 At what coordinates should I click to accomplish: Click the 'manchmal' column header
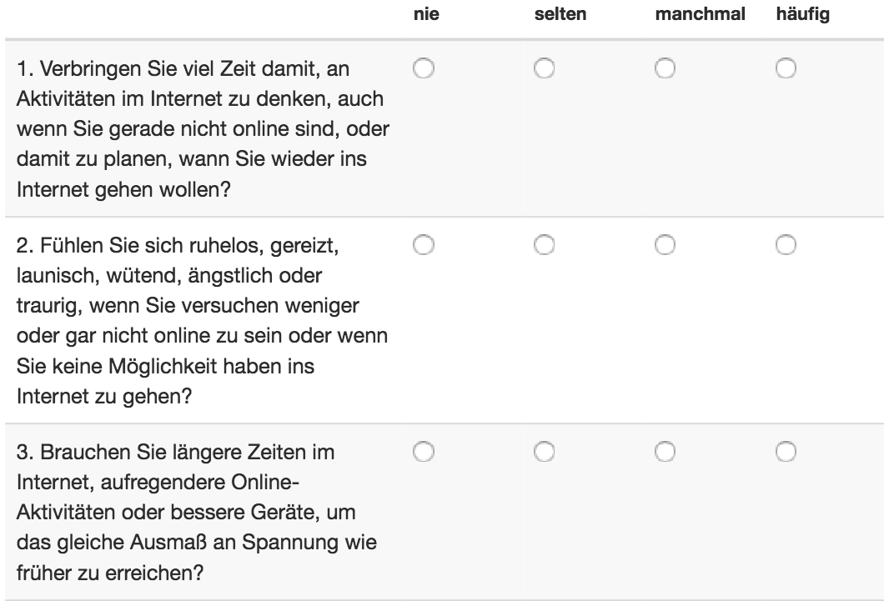(701, 14)
